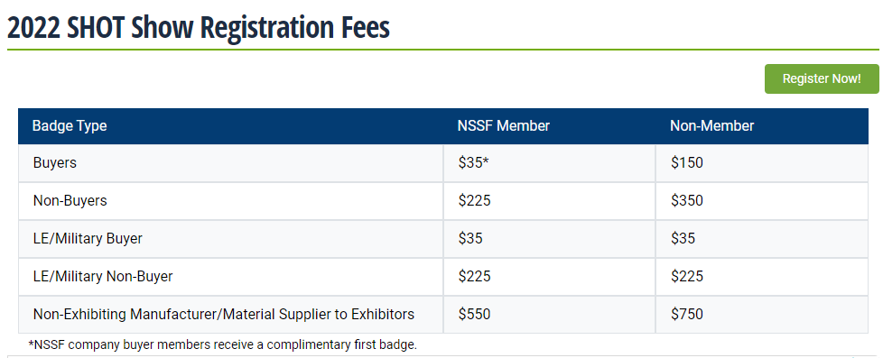The height and width of the screenshot is (358, 883).
Task: Click the $35* NSSF member buyer price
Action: [474, 163]
